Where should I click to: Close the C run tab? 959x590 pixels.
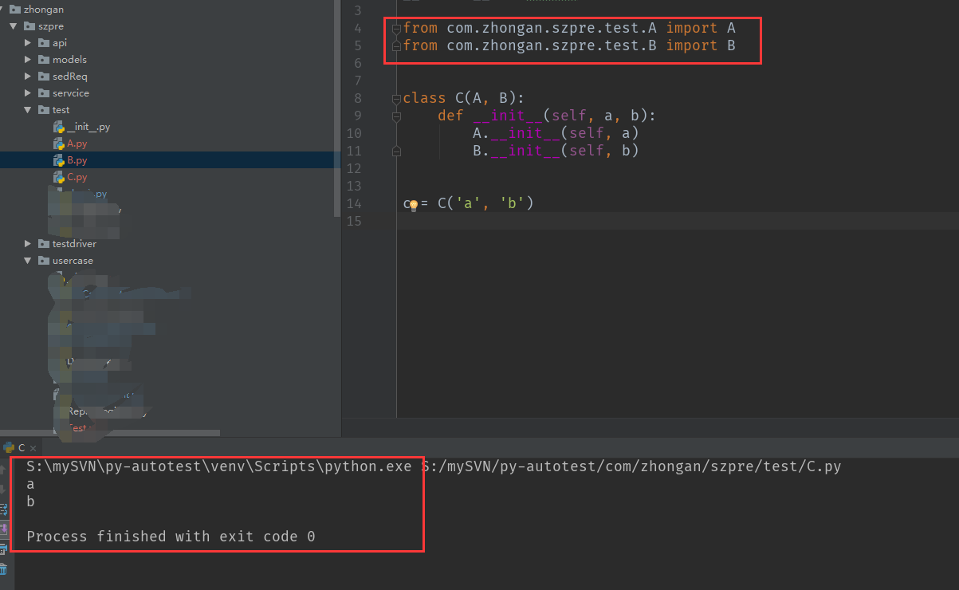click(x=33, y=449)
